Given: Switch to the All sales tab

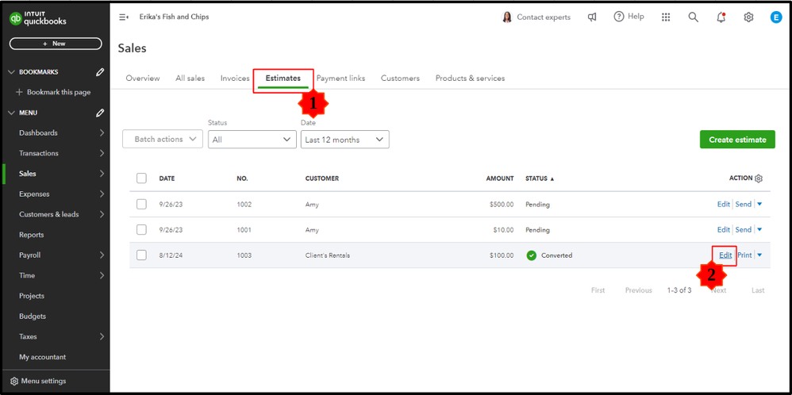Looking at the screenshot, I should (x=190, y=79).
